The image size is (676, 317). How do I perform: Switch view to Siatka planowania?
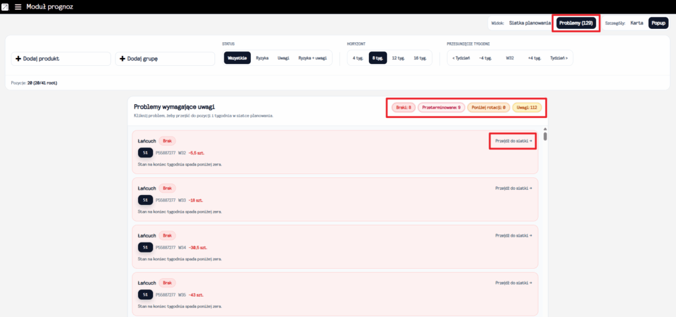(x=530, y=23)
